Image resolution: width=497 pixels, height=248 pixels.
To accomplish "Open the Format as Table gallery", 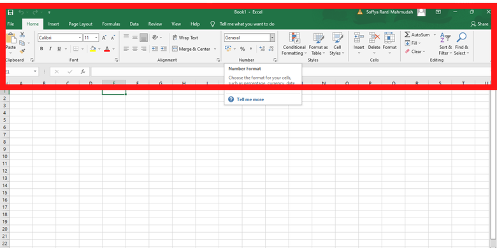I will click(318, 44).
